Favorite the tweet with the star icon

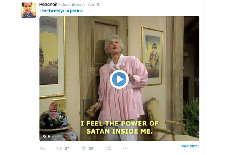coord(84,148)
